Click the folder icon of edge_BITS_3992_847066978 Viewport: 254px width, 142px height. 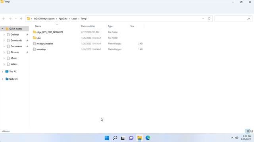pyautogui.click(x=34, y=32)
